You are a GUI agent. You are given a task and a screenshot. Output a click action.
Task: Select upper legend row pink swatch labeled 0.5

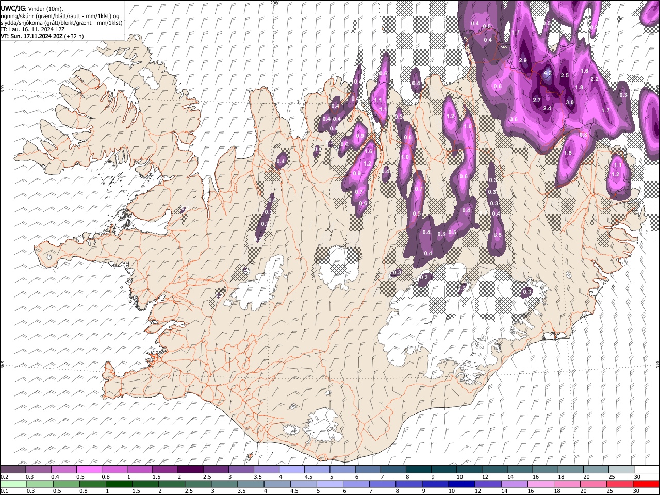point(89,469)
